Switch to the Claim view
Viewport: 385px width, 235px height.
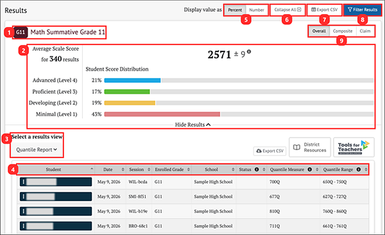(365, 31)
